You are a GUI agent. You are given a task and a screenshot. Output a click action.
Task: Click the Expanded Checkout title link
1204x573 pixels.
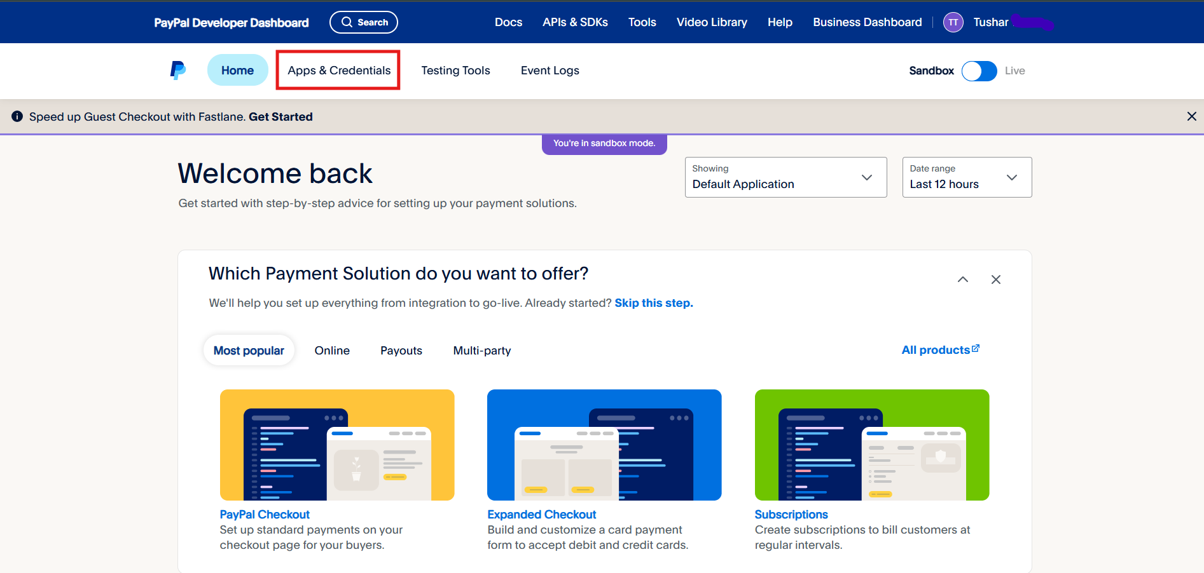541,515
